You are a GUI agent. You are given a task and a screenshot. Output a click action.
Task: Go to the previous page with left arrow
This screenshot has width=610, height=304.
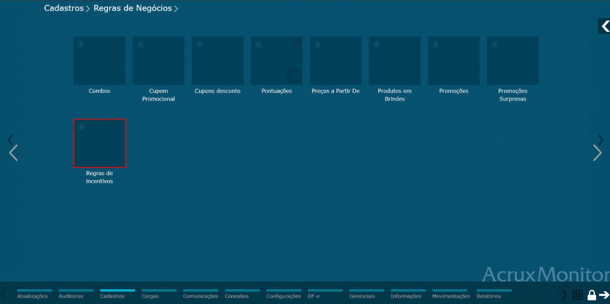click(13, 153)
